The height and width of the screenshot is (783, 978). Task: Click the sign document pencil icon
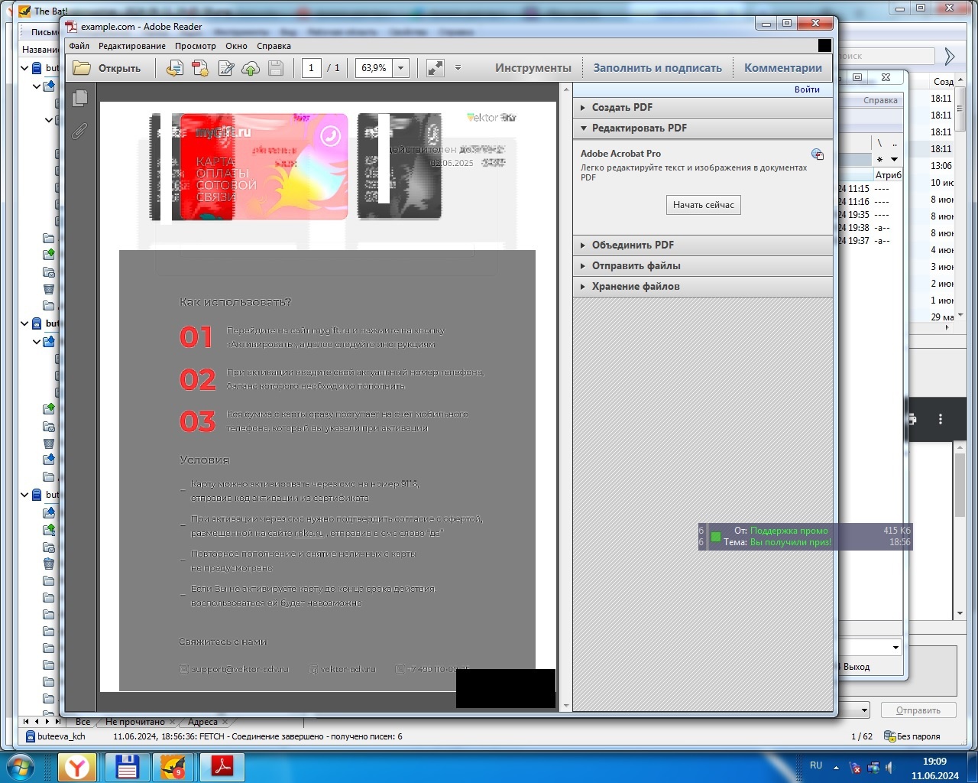226,68
